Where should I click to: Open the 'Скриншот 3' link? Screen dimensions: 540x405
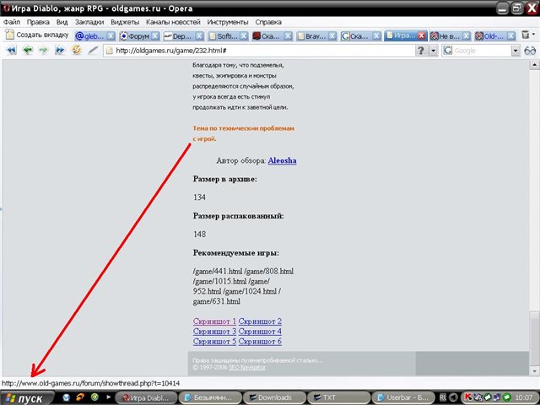pyautogui.click(x=214, y=332)
